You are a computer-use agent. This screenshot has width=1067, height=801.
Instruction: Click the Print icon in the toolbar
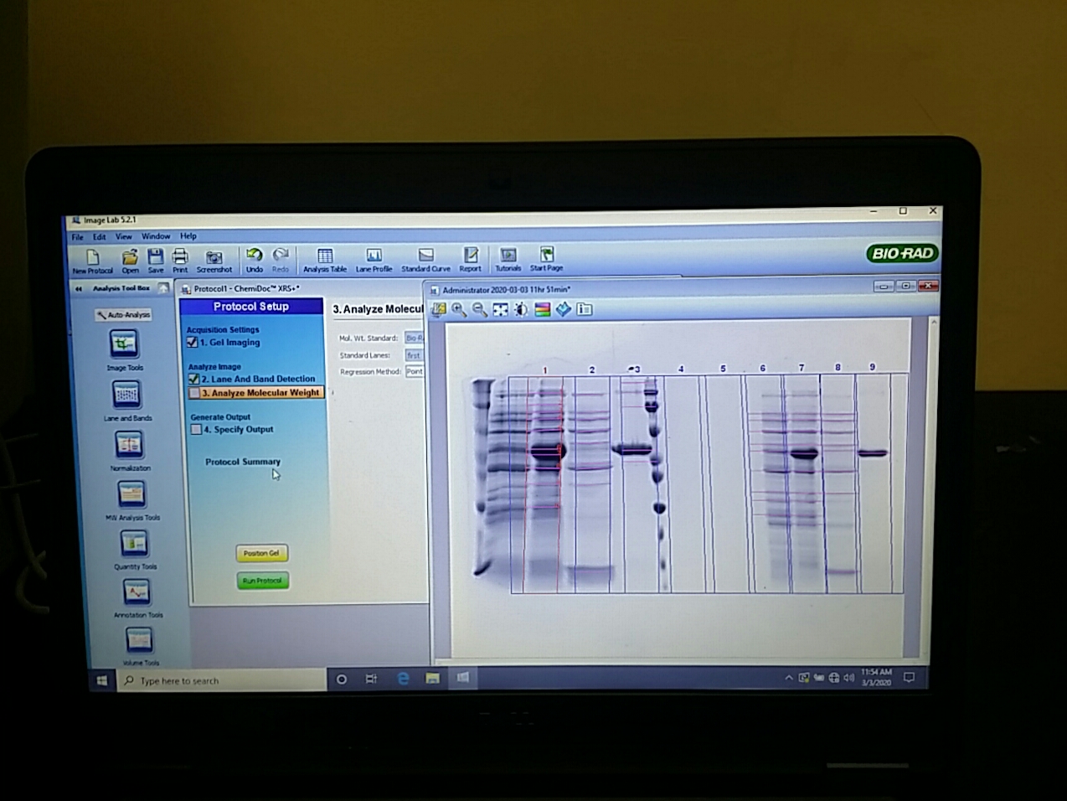tap(180, 256)
